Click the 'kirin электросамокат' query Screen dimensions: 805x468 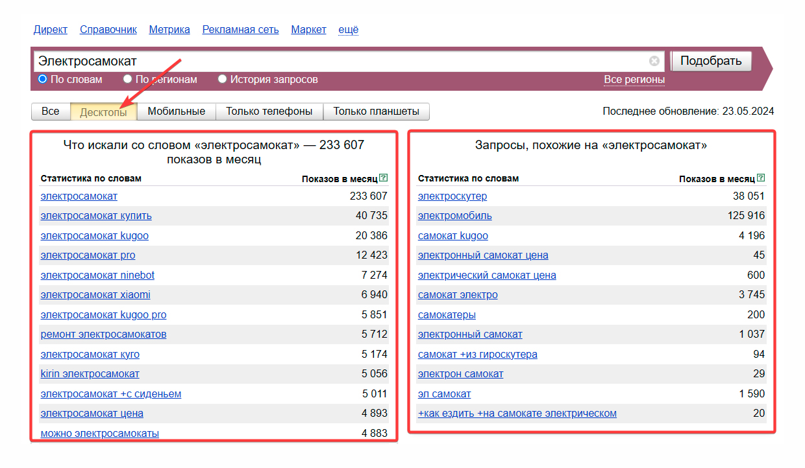(x=90, y=374)
